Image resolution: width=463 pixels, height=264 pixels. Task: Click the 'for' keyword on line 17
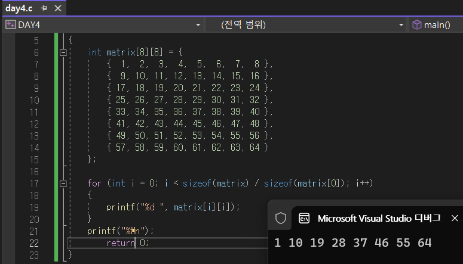[94, 184]
